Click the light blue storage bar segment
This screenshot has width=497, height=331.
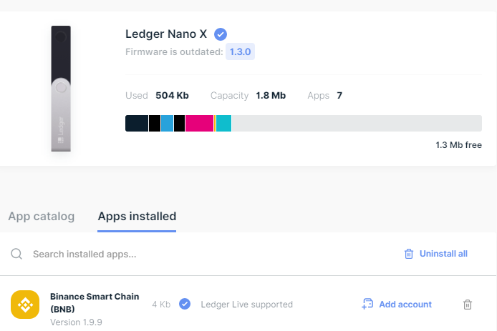click(x=167, y=124)
